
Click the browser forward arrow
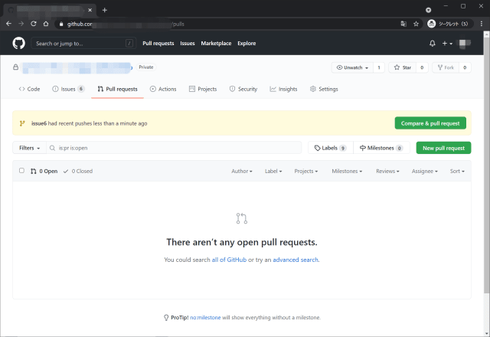[21, 24]
